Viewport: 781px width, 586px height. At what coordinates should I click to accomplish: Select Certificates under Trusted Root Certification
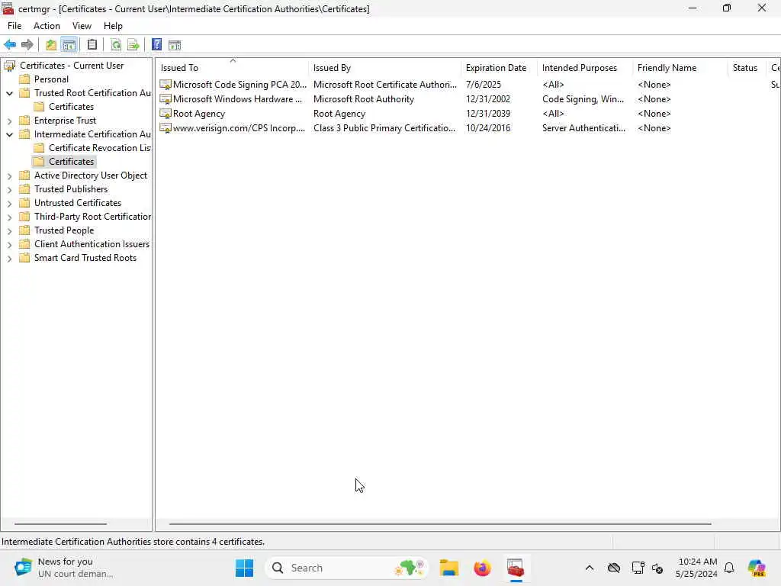tap(71, 107)
